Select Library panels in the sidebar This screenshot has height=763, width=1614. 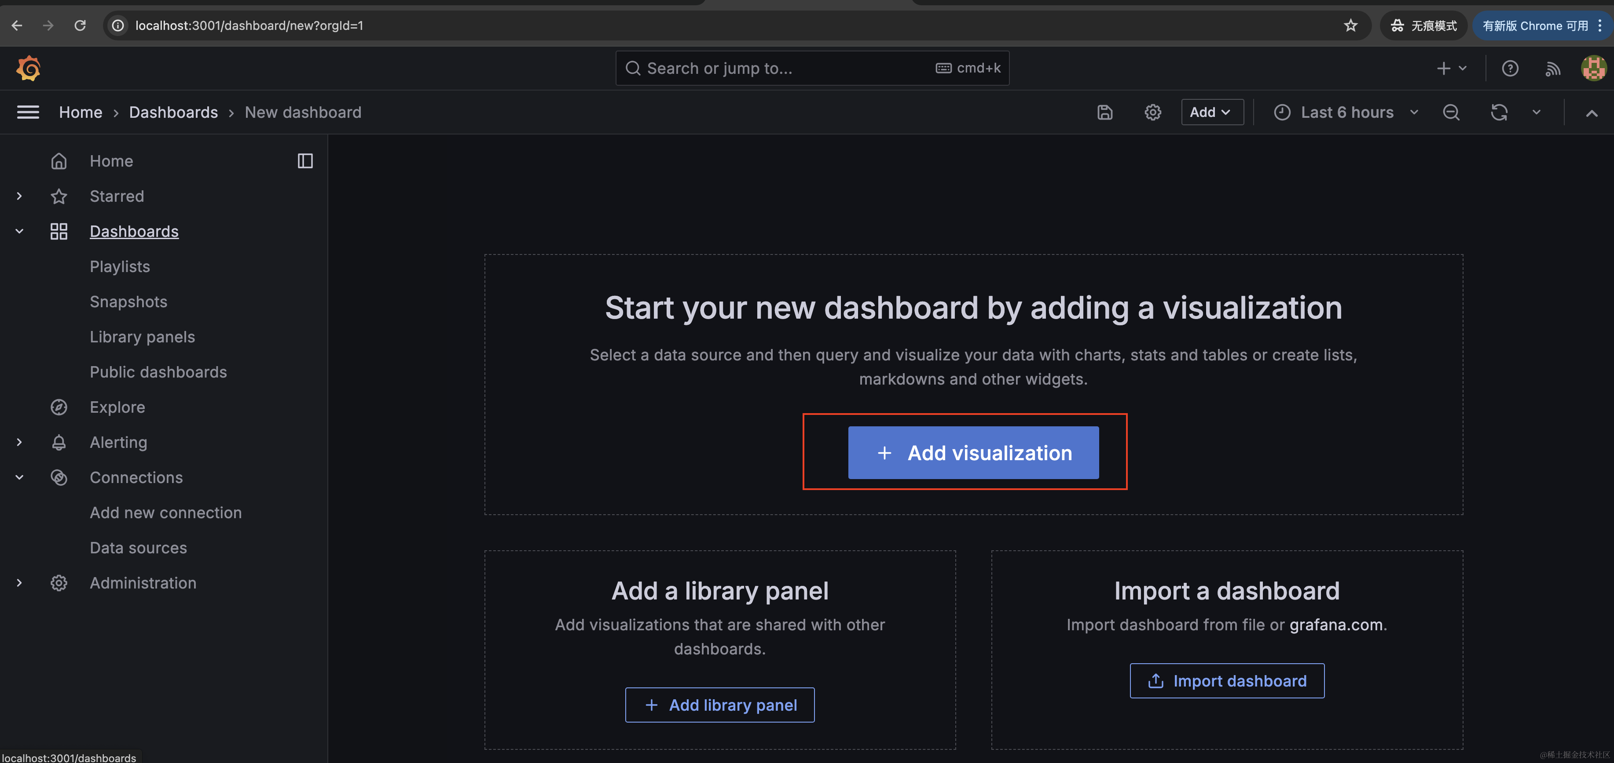[x=142, y=337]
